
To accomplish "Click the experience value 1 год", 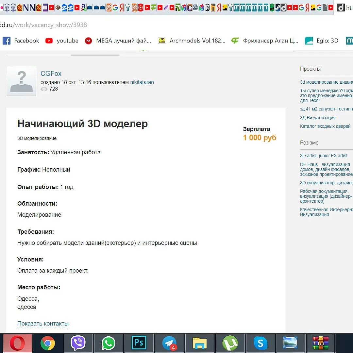I will tap(67, 187).
